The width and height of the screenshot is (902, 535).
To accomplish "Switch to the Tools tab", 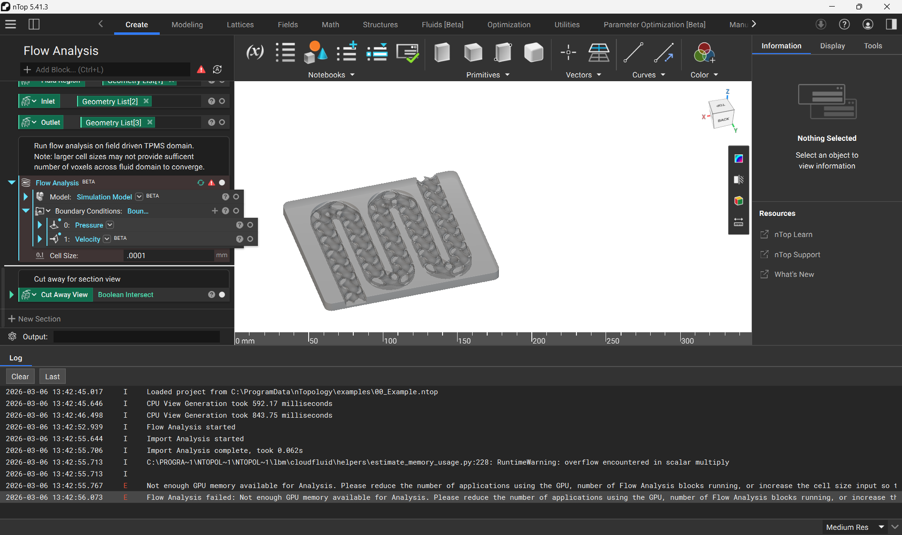I will [873, 46].
